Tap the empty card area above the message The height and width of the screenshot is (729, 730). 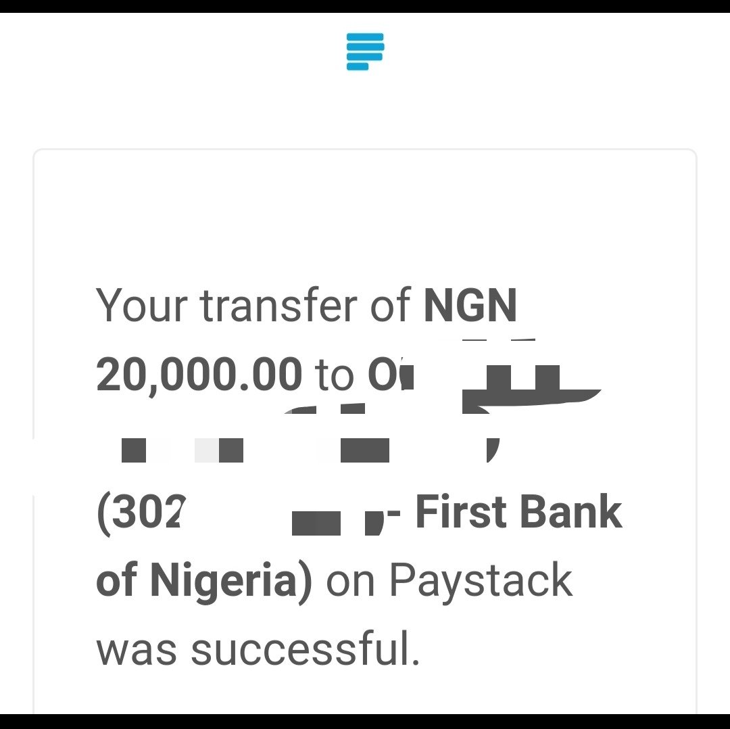(x=365, y=214)
